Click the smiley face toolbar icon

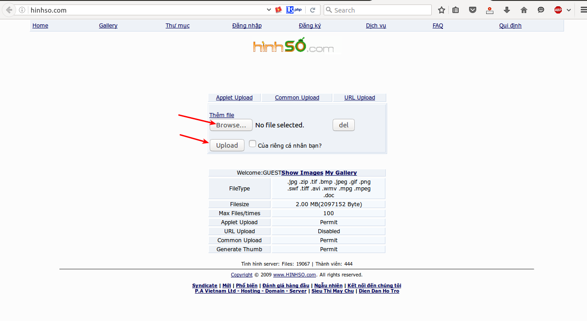[541, 10]
